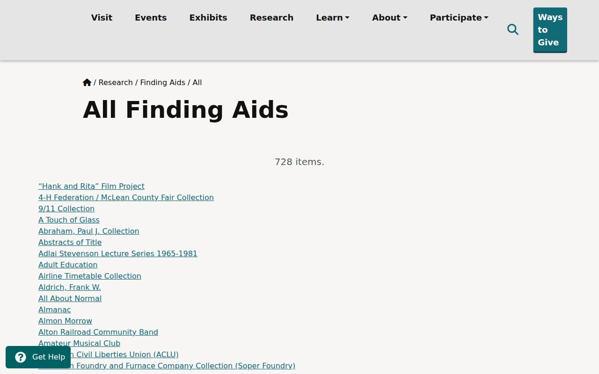Screen dimensions: 599x374
Task: Click the search magnifier icon
Action: pos(513,29)
